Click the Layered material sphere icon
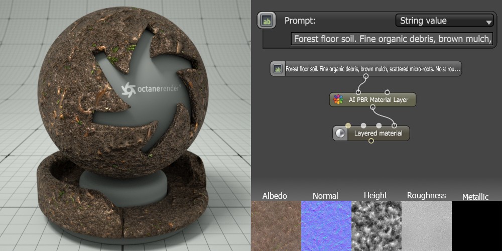The image size is (502, 251). pyautogui.click(x=340, y=133)
